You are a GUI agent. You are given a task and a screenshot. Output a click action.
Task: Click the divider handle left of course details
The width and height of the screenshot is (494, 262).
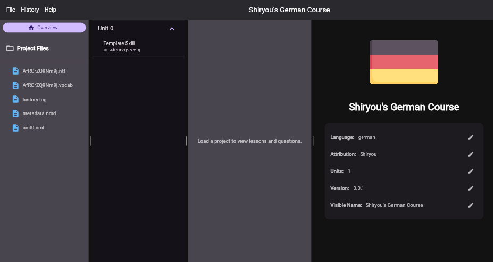pyautogui.click(x=313, y=141)
